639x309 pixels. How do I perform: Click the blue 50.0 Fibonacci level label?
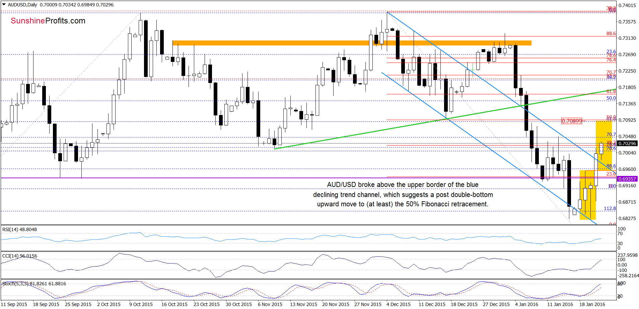click(611, 98)
